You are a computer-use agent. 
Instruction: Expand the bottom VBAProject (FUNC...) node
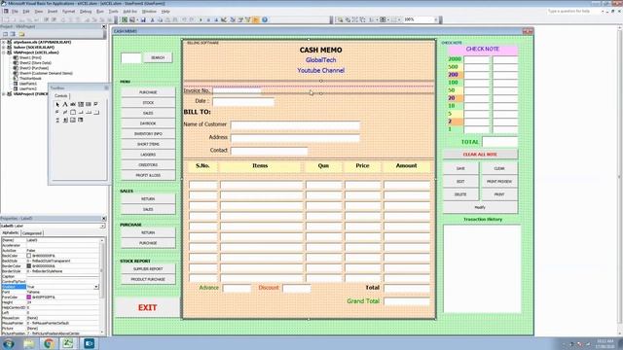(x=4, y=94)
